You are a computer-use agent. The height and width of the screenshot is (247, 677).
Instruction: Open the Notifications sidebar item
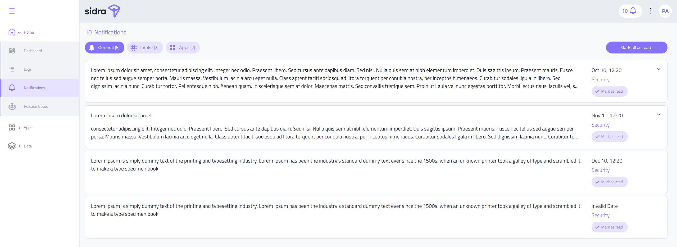[x=34, y=88]
